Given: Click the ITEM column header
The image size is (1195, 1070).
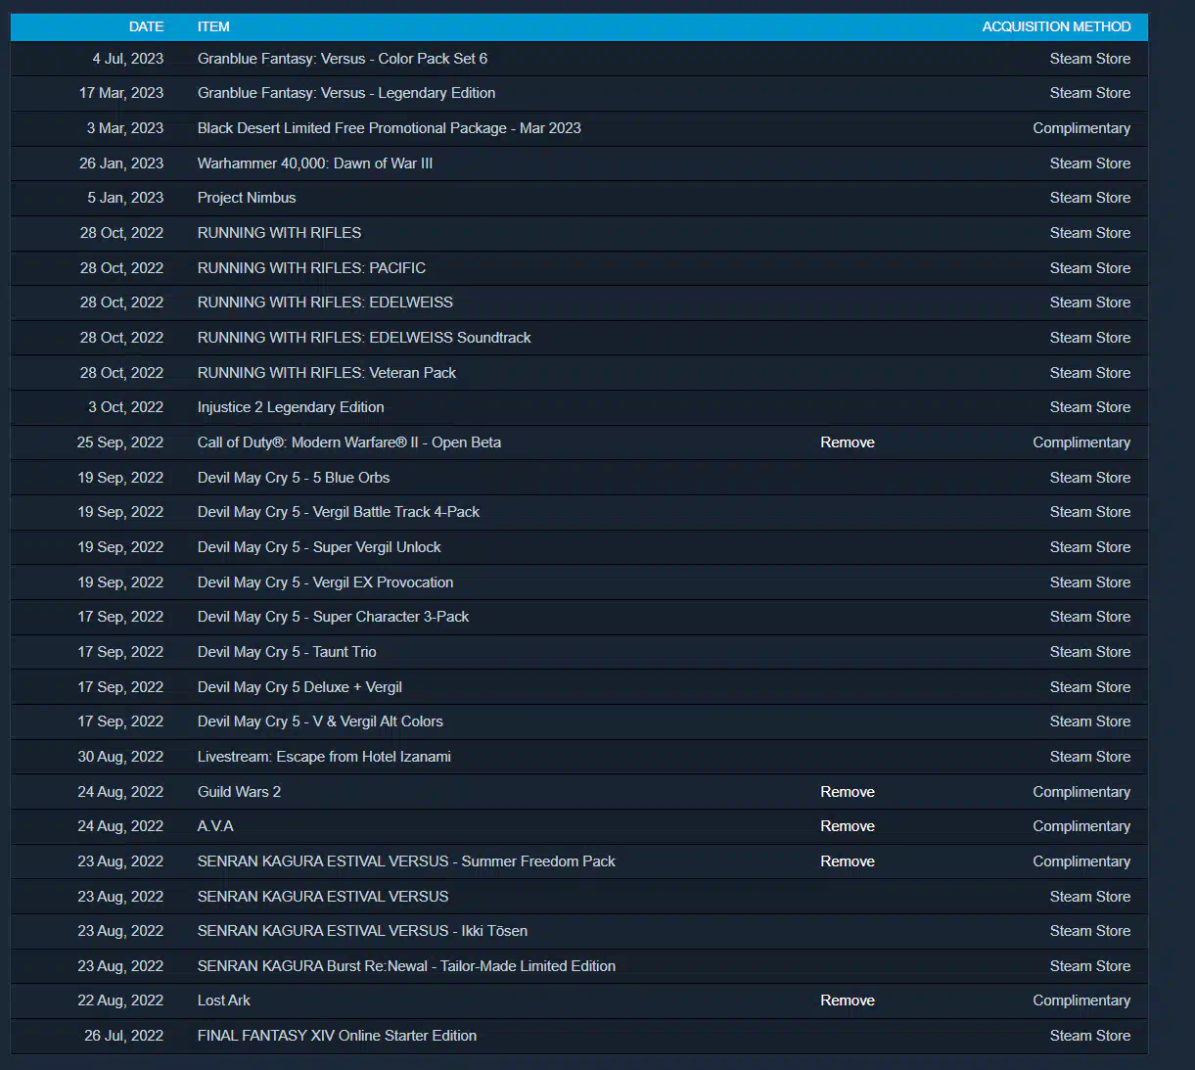Looking at the screenshot, I should [213, 26].
